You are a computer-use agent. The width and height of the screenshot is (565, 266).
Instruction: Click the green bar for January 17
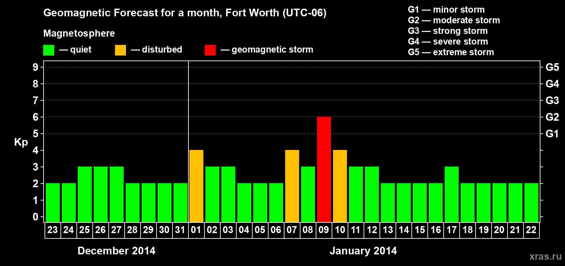click(x=452, y=194)
